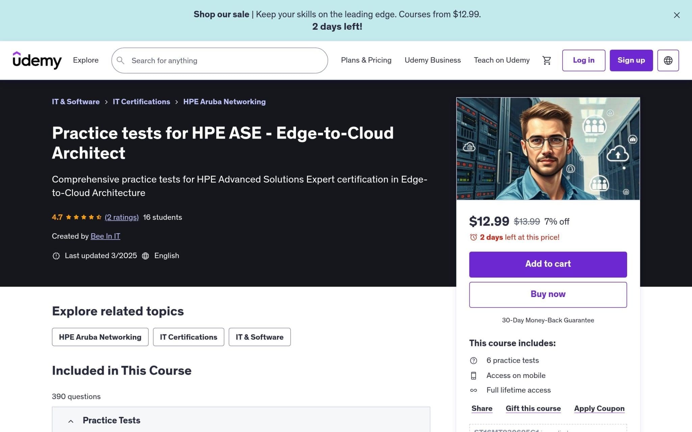Click Share
Viewport: 692px width, 432px height.
[x=482, y=408]
